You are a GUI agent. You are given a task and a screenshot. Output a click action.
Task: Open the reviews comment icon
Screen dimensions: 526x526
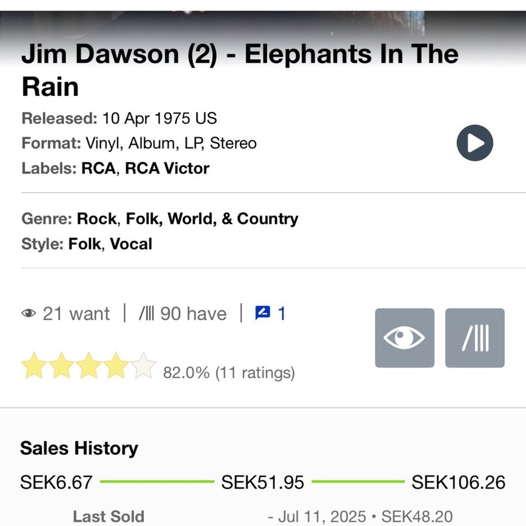click(262, 314)
